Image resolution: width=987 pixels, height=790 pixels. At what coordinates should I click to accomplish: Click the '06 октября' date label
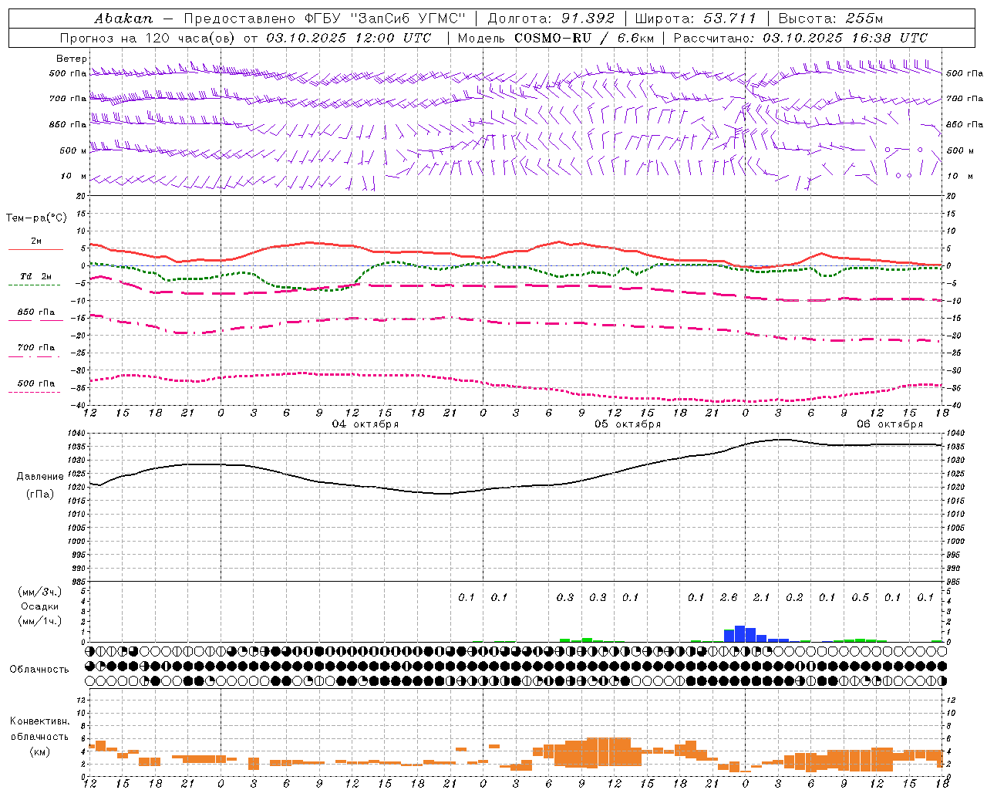890,424
